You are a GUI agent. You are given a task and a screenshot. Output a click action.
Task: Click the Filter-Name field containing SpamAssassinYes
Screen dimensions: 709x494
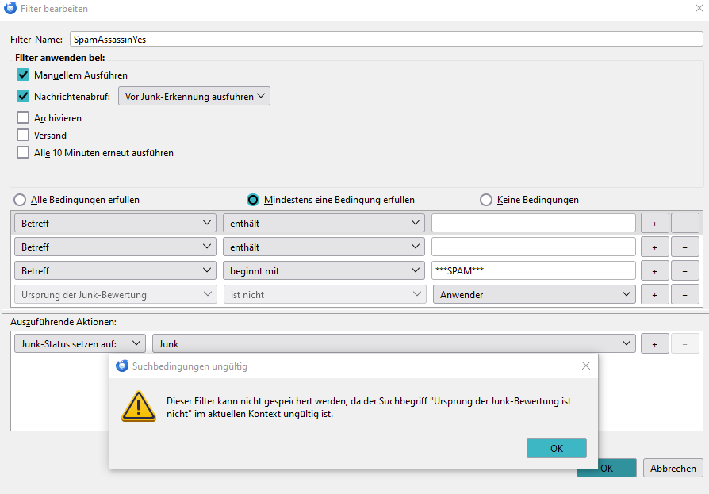click(386, 40)
